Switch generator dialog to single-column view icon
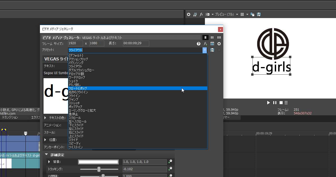Screen dimensions: 336x177 [205, 37]
